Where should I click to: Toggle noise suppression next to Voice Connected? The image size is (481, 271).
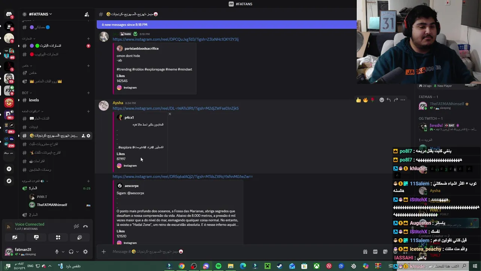pos(76,226)
